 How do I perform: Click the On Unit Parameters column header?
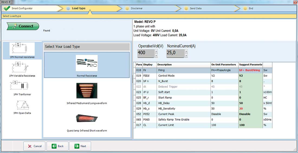[x=225, y=65]
